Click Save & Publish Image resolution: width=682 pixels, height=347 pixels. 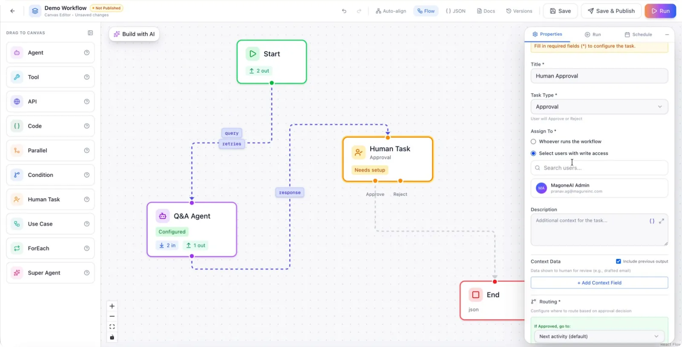611,11
